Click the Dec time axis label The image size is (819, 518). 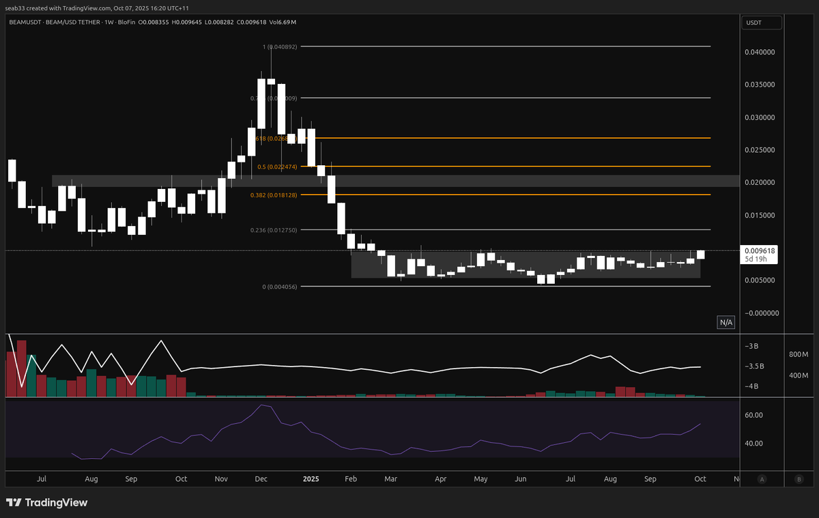click(261, 480)
